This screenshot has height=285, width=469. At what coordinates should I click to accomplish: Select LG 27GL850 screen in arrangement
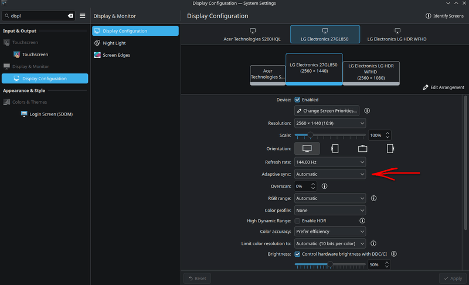coord(314,69)
